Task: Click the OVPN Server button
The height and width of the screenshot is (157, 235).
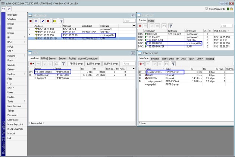Action: tap(111, 64)
